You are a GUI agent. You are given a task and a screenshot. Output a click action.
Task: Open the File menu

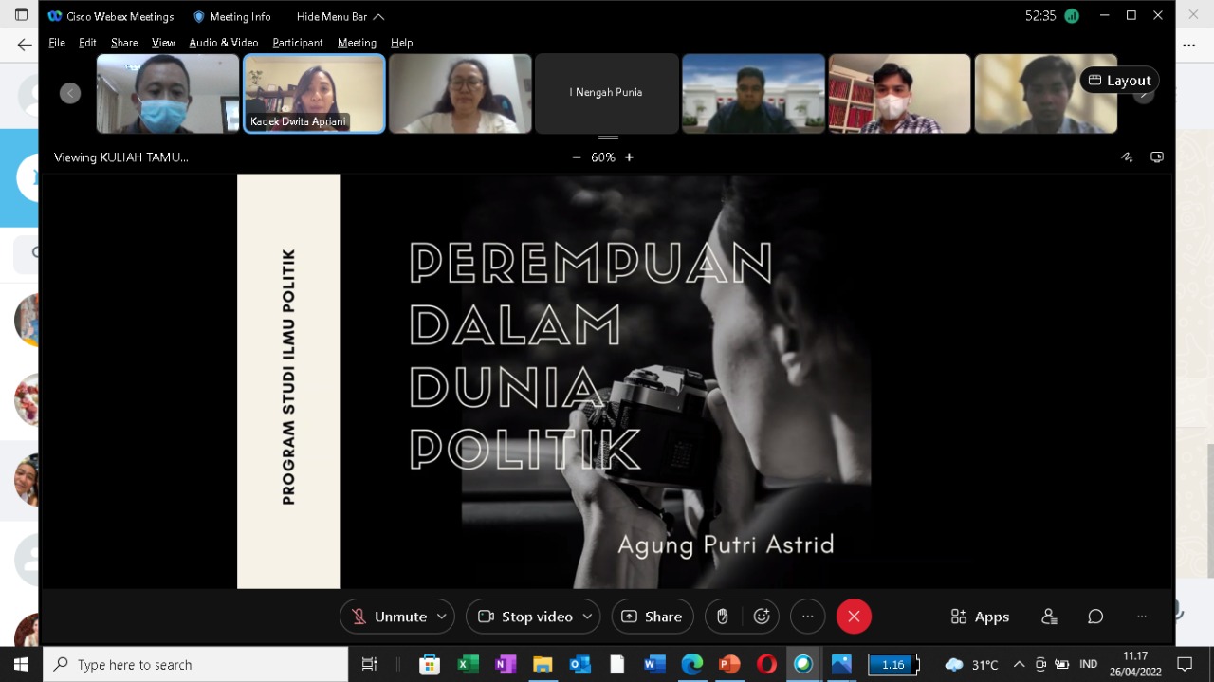57,43
